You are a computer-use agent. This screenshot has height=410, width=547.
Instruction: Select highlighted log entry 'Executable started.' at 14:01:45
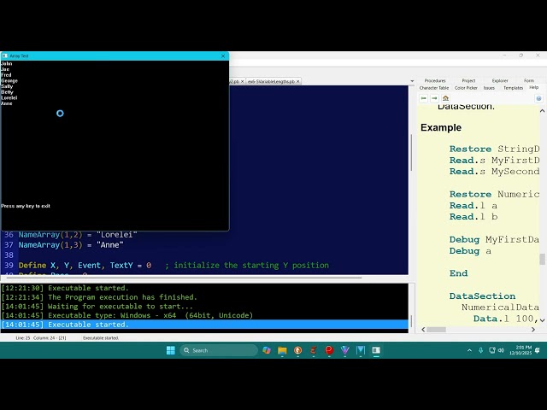[204, 325]
